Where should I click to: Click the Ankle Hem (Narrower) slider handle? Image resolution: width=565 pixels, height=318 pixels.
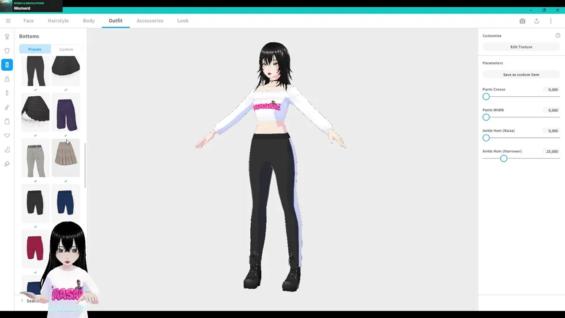pyautogui.click(x=504, y=159)
